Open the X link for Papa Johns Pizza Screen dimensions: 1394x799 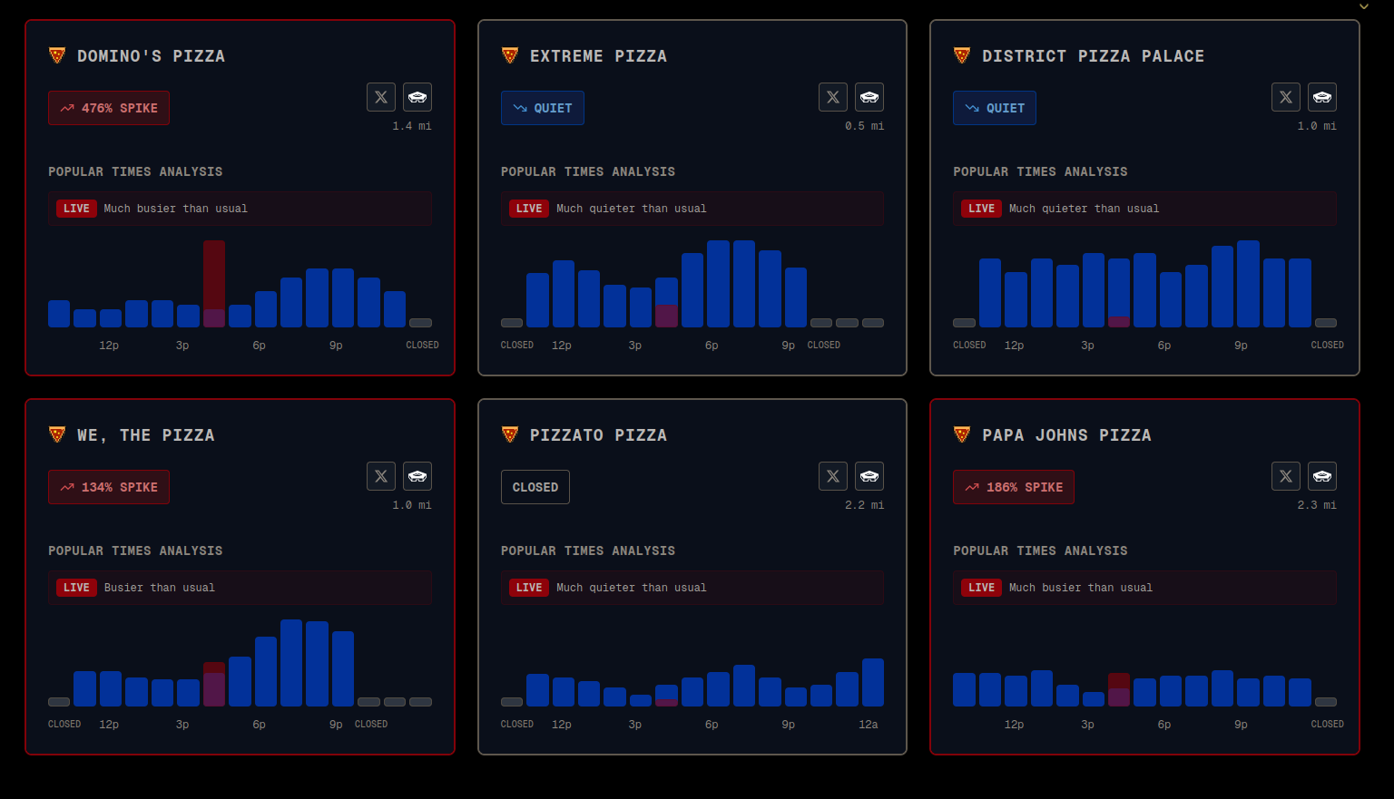[x=1286, y=476]
